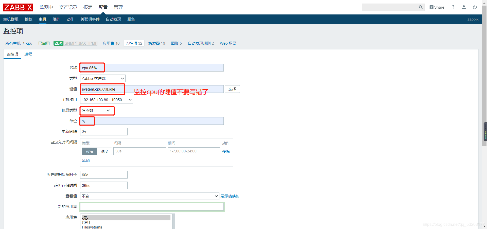Image resolution: width=487 pixels, height=229 pixels.
Task: Go to 关联项事件 submenu
Action: [90, 19]
